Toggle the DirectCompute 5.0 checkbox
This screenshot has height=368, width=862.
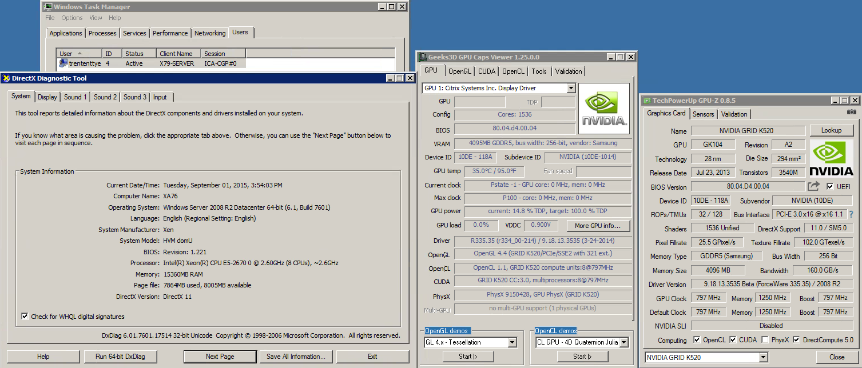point(796,340)
